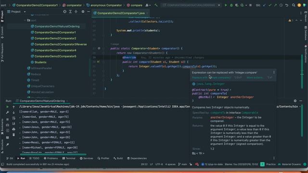Open run configuration dropdown

(191, 5)
